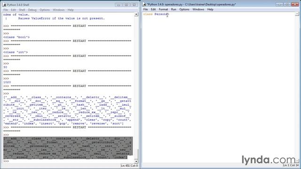The height and width of the screenshot is (169, 301).
Task: Click 'Col: 14' status in editor window
Action: pyautogui.click(x=294, y=165)
